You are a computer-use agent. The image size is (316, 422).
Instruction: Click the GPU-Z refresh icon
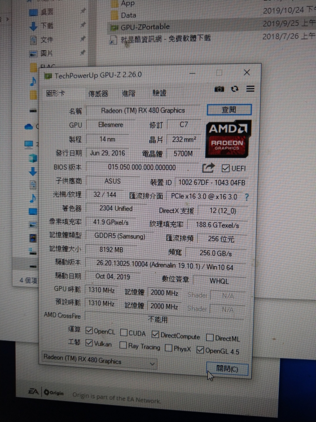234,89
